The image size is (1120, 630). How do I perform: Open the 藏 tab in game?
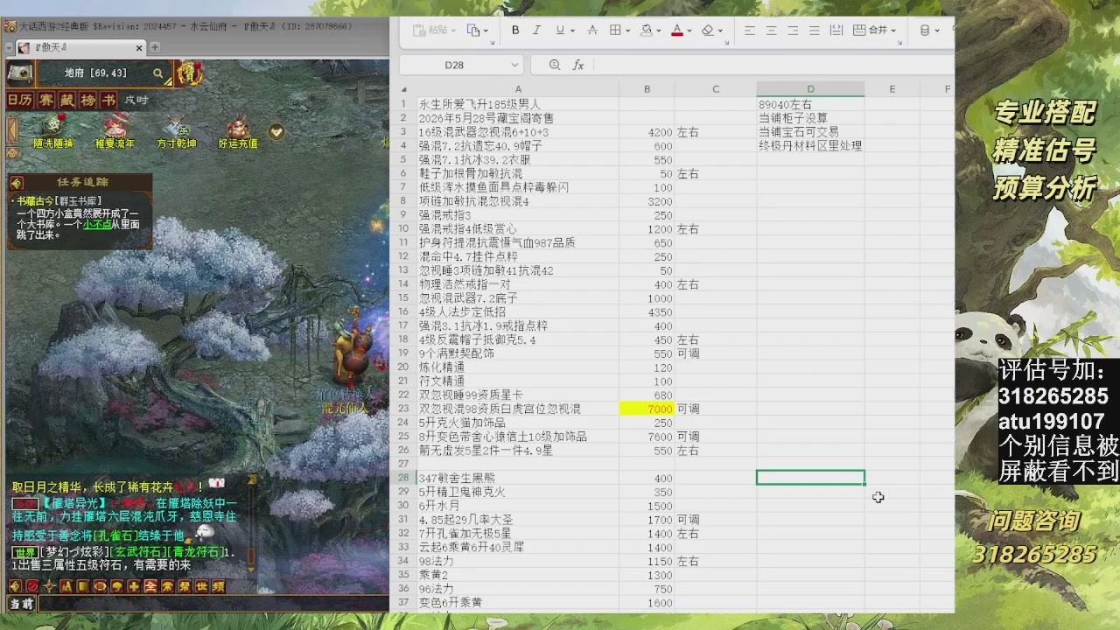pyautogui.click(x=66, y=101)
